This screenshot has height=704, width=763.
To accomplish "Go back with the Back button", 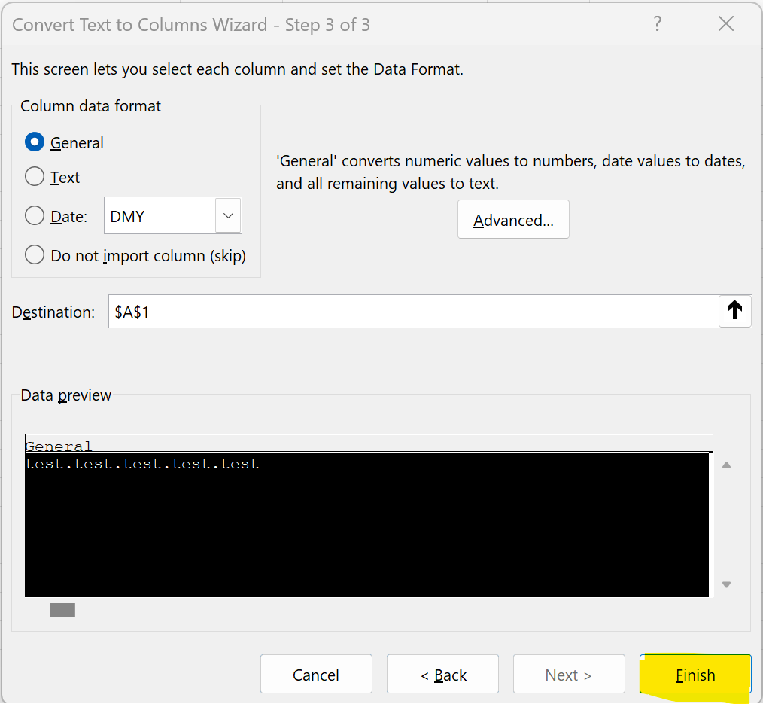I will tap(442, 675).
